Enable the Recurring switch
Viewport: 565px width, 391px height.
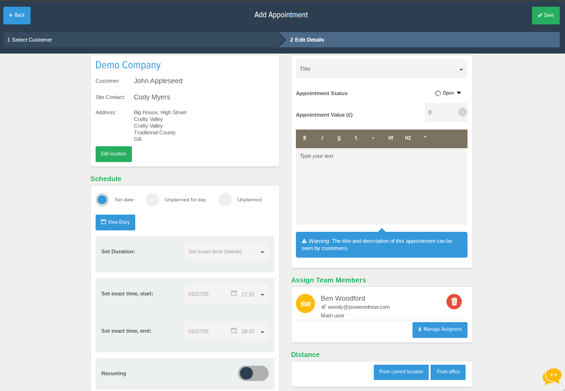pyautogui.click(x=253, y=373)
